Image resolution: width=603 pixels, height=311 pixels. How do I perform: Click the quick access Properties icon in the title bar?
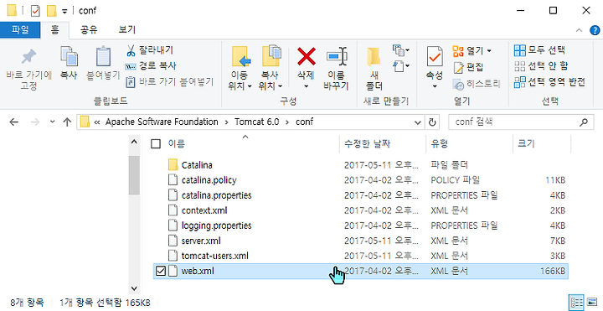pyautogui.click(x=35, y=11)
